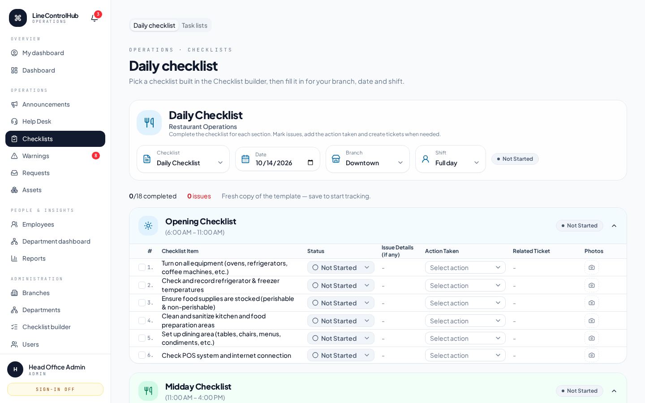Viewport: 645px width, 403px height.
Task: Add photo for refrigerator temperatures item
Action: pos(592,285)
